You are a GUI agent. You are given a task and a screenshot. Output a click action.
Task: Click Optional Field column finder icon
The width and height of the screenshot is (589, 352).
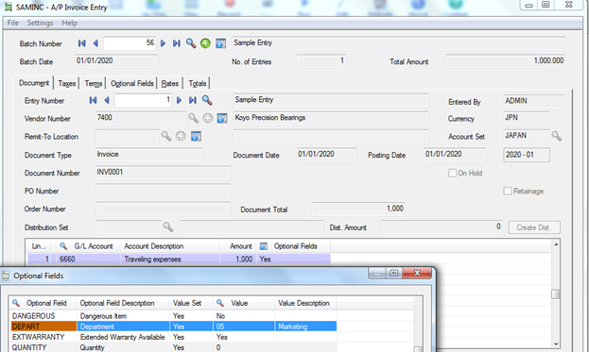(x=16, y=303)
